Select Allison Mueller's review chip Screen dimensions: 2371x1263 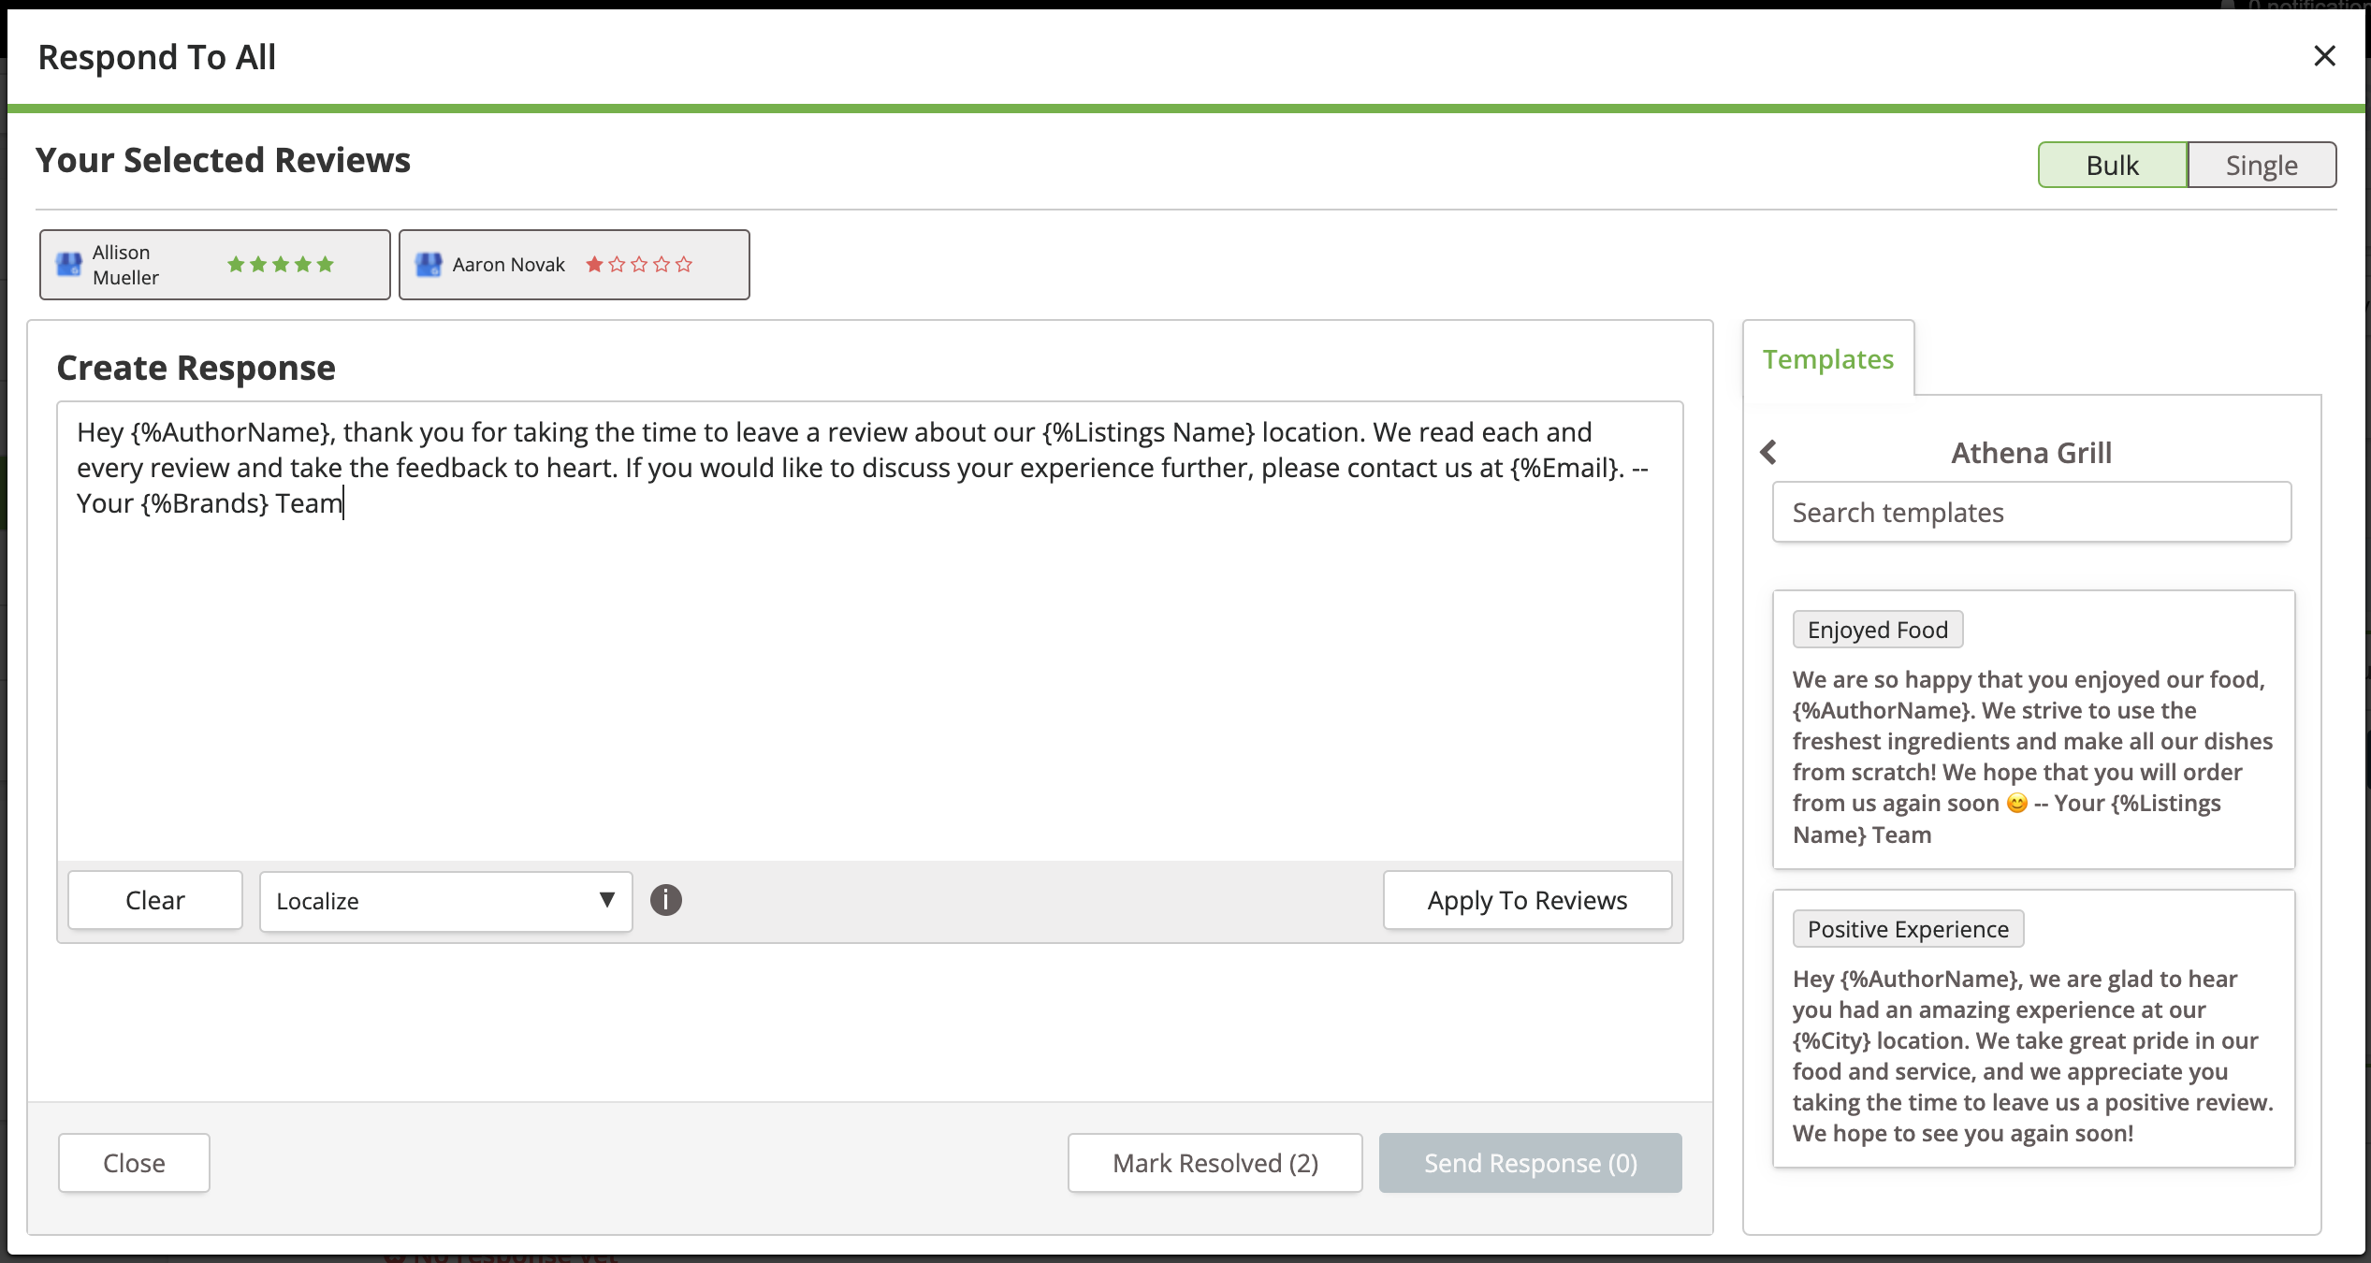tap(214, 265)
